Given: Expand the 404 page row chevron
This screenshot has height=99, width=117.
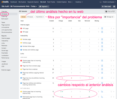Looking at the screenshot, I should (114, 32).
